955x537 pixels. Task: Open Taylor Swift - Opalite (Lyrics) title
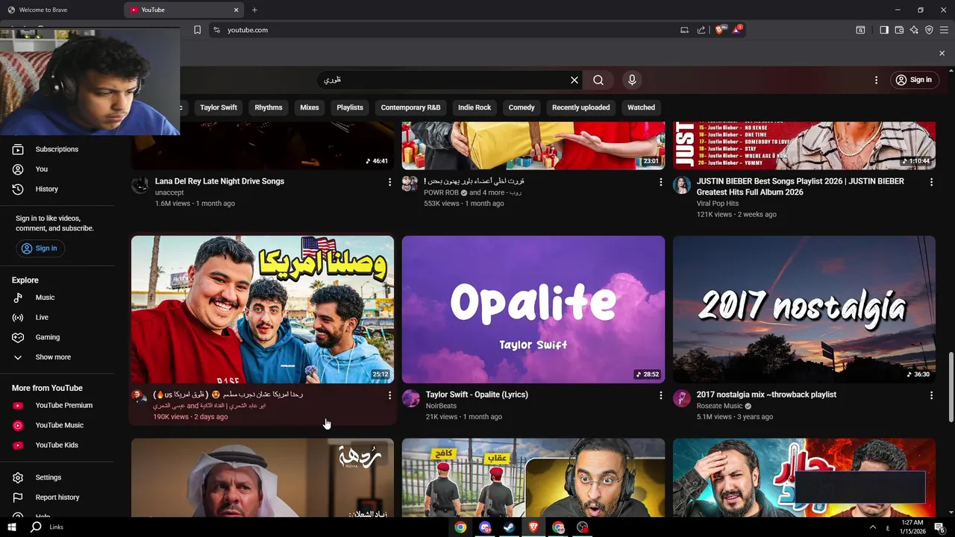[477, 395]
